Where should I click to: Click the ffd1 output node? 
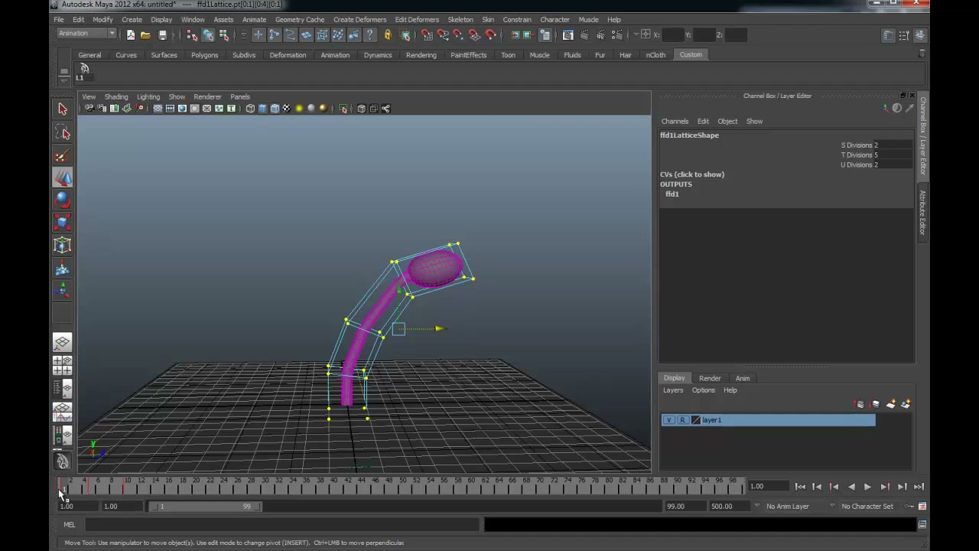tap(672, 194)
